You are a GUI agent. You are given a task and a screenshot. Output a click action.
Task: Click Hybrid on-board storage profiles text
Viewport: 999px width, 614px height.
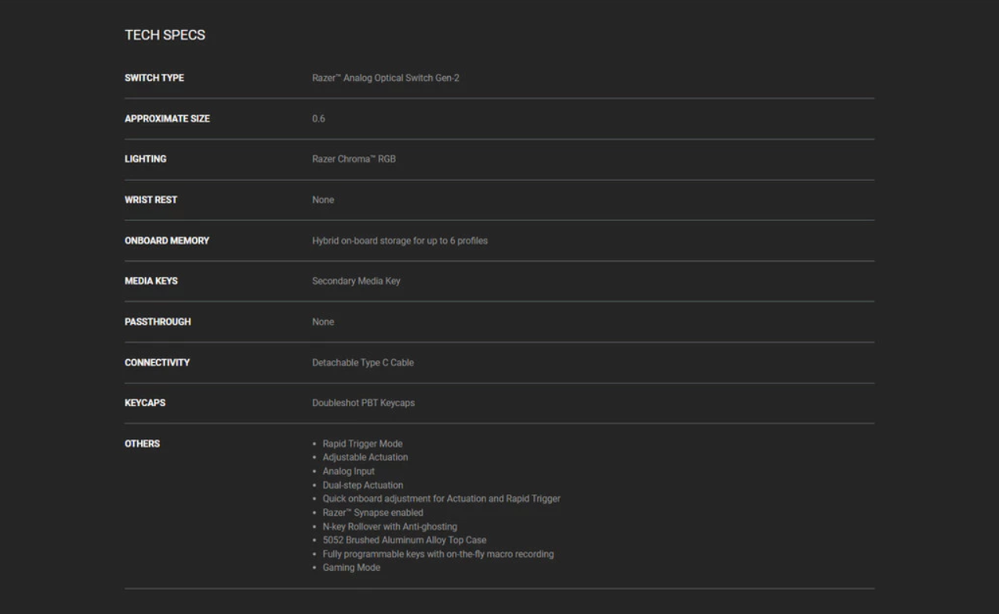(x=400, y=241)
